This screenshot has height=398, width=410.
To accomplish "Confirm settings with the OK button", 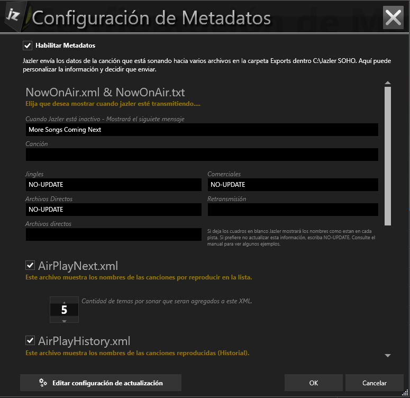I will point(314,383).
